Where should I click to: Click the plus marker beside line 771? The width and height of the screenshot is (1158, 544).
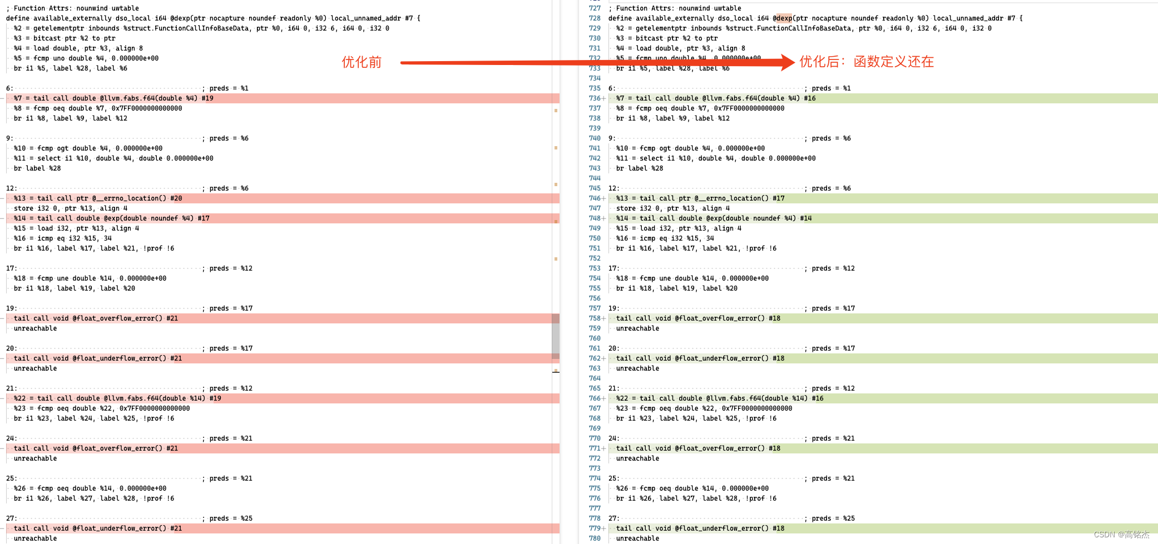[604, 448]
